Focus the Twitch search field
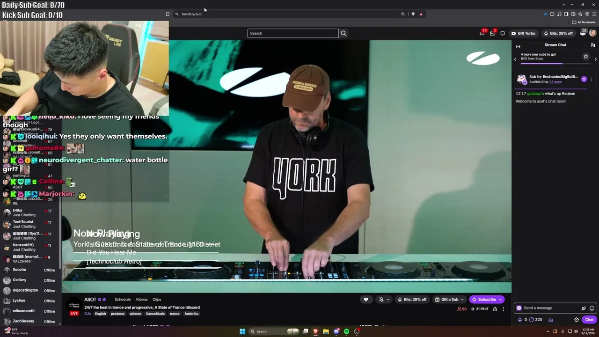 (x=293, y=33)
